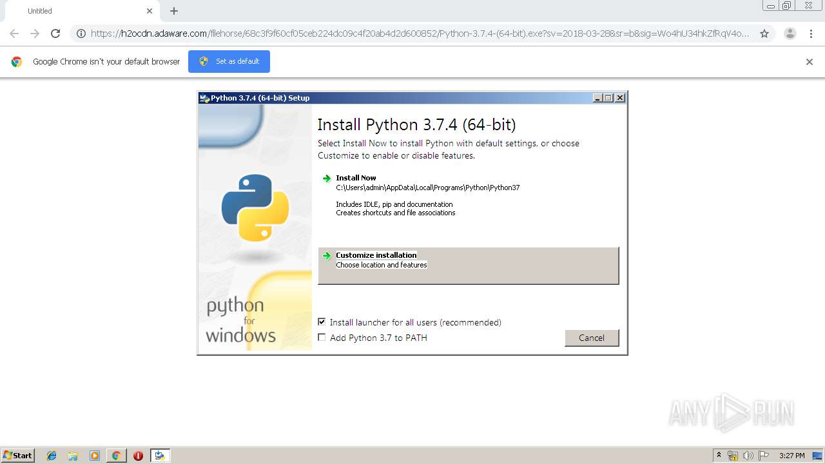Click the install path text under Install Now
Image resolution: width=825 pixels, height=464 pixels.
428,188
